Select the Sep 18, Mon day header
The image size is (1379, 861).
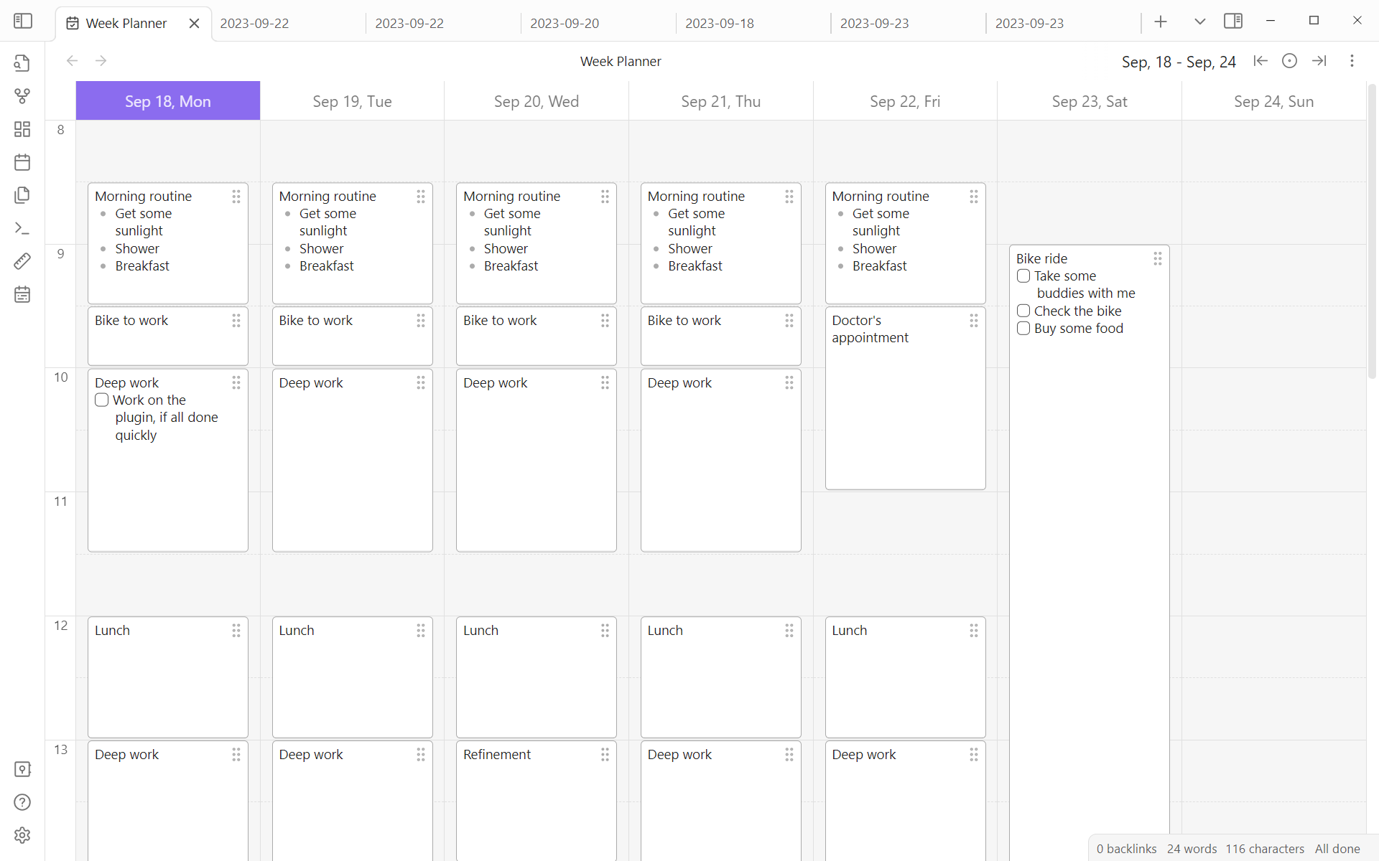tap(168, 101)
